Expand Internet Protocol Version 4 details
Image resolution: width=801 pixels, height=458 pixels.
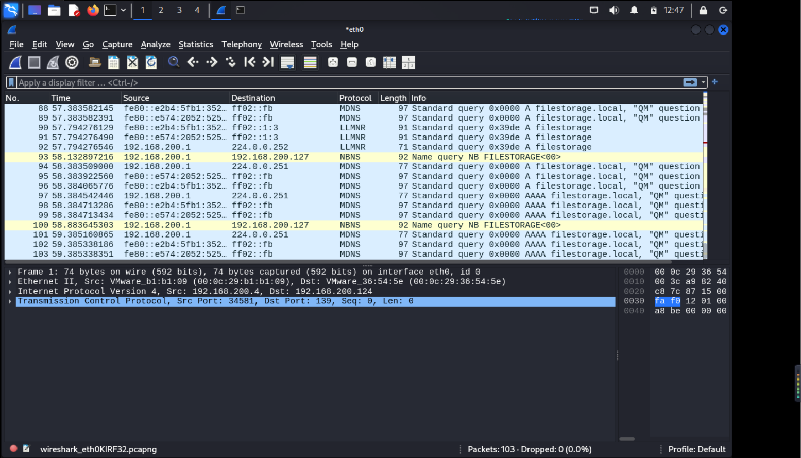[10, 292]
